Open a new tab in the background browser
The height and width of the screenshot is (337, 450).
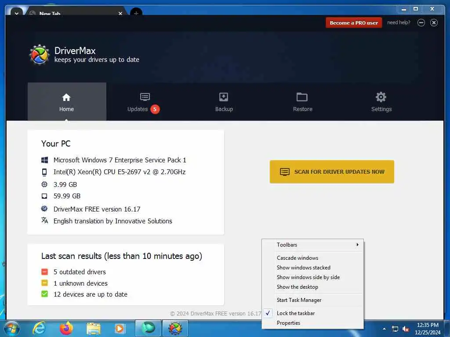[136, 13]
